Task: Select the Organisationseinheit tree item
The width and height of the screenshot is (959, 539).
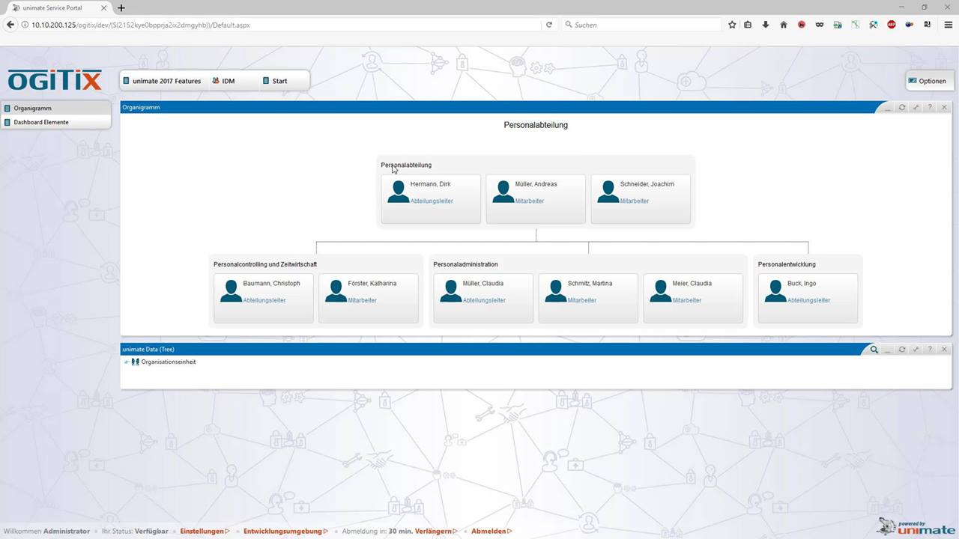Action: (x=168, y=362)
